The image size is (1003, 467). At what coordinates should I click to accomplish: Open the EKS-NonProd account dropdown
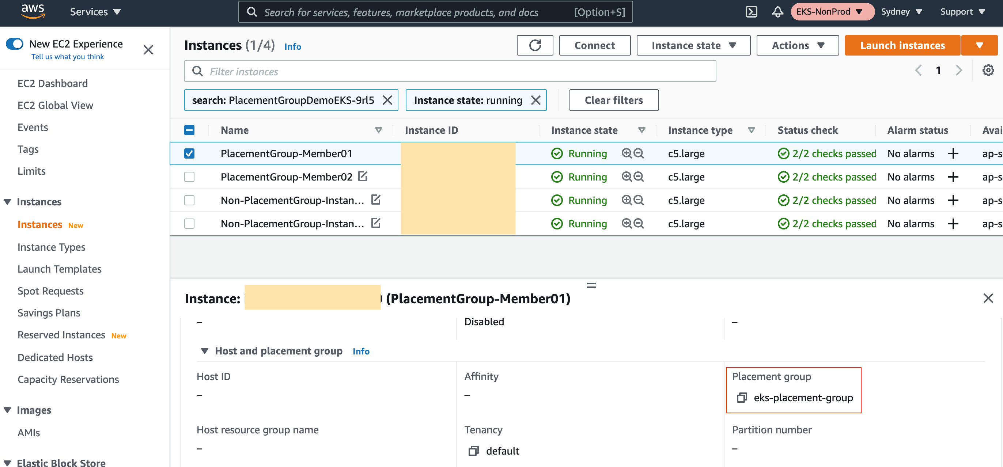(832, 12)
